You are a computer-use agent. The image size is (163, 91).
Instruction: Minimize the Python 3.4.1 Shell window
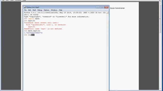[98, 7]
